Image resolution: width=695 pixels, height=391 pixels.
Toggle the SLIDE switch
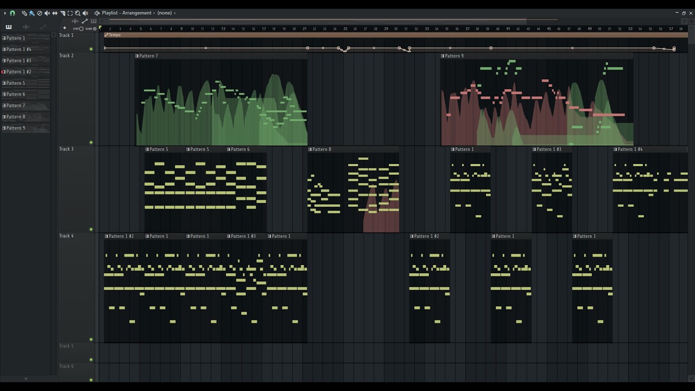(94, 29)
